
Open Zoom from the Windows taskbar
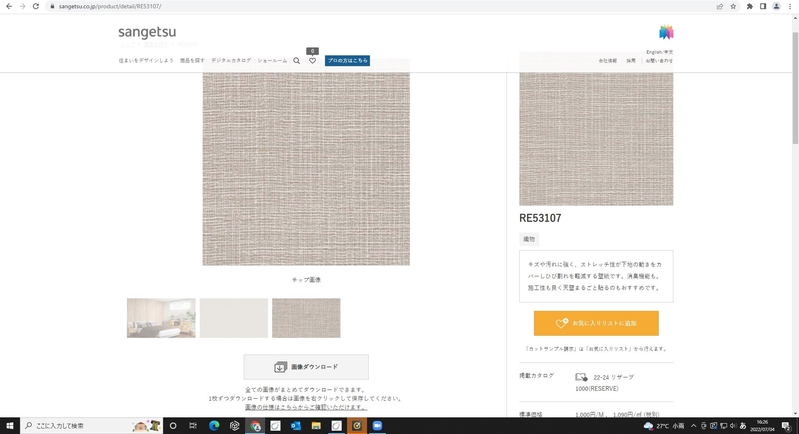point(377,426)
